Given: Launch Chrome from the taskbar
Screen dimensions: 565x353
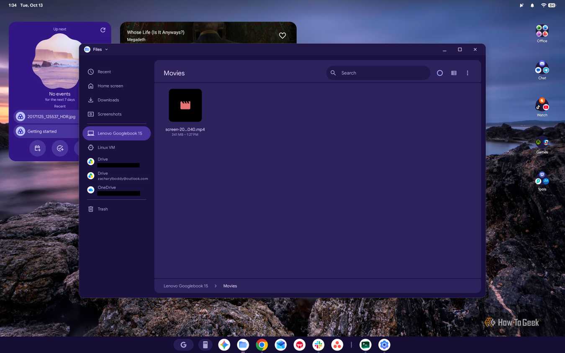Looking at the screenshot, I should [x=262, y=345].
